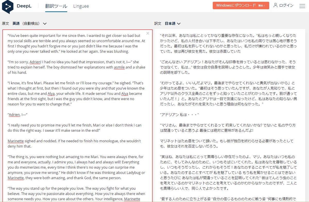Click the 原文 label
The height and width of the screenshot is (202, 309).
(x=5, y=23)
